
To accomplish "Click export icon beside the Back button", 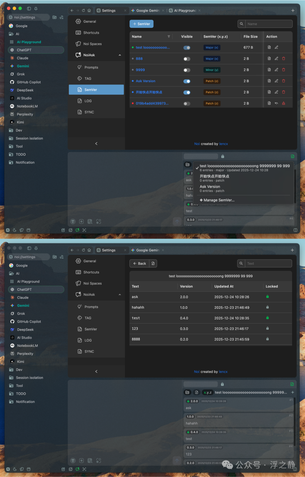I will point(153,263).
